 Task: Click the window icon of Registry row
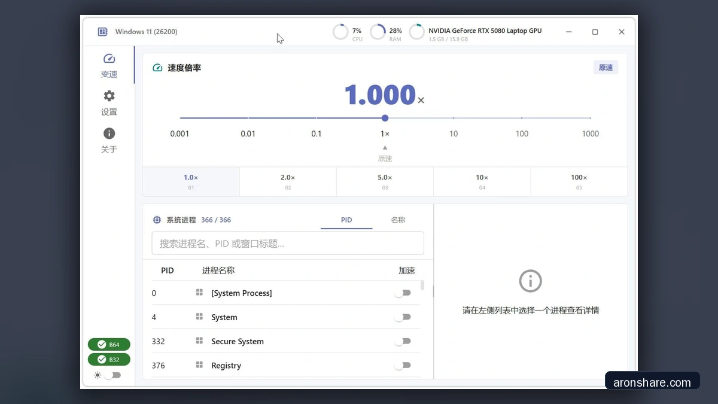(x=199, y=364)
